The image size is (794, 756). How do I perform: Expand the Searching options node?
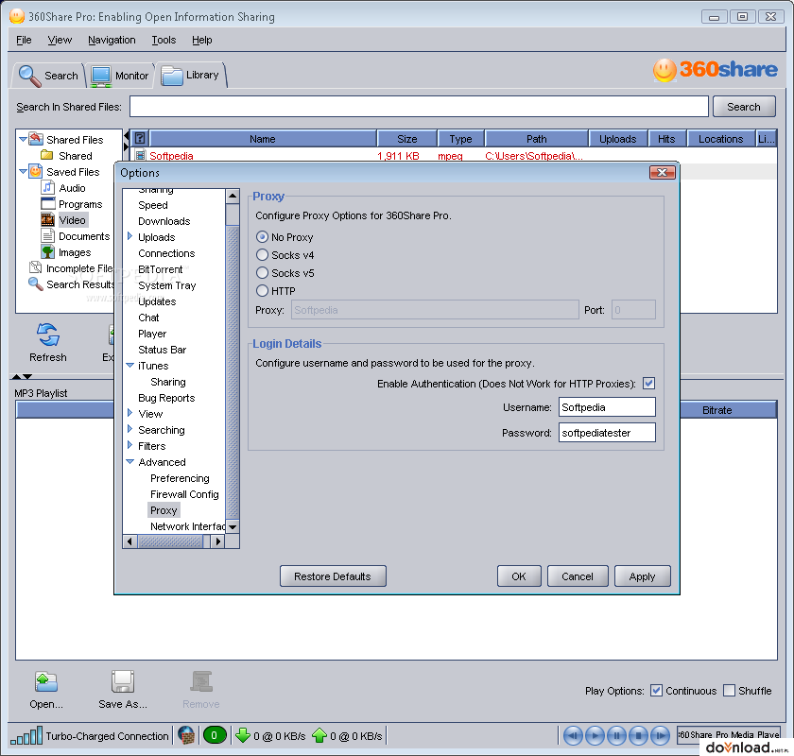click(x=129, y=429)
